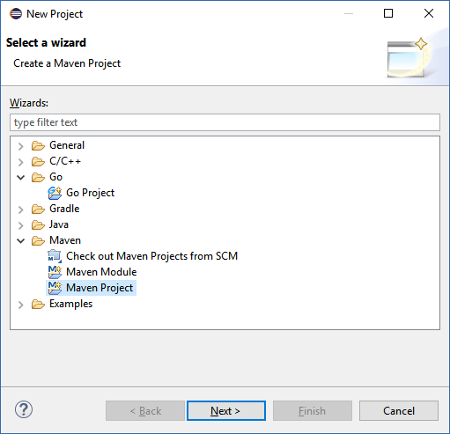Viewport: 450px width, 434px height.
Task: Select Check out Maven Projects from SCM
Action: click(x=151, y=256)
